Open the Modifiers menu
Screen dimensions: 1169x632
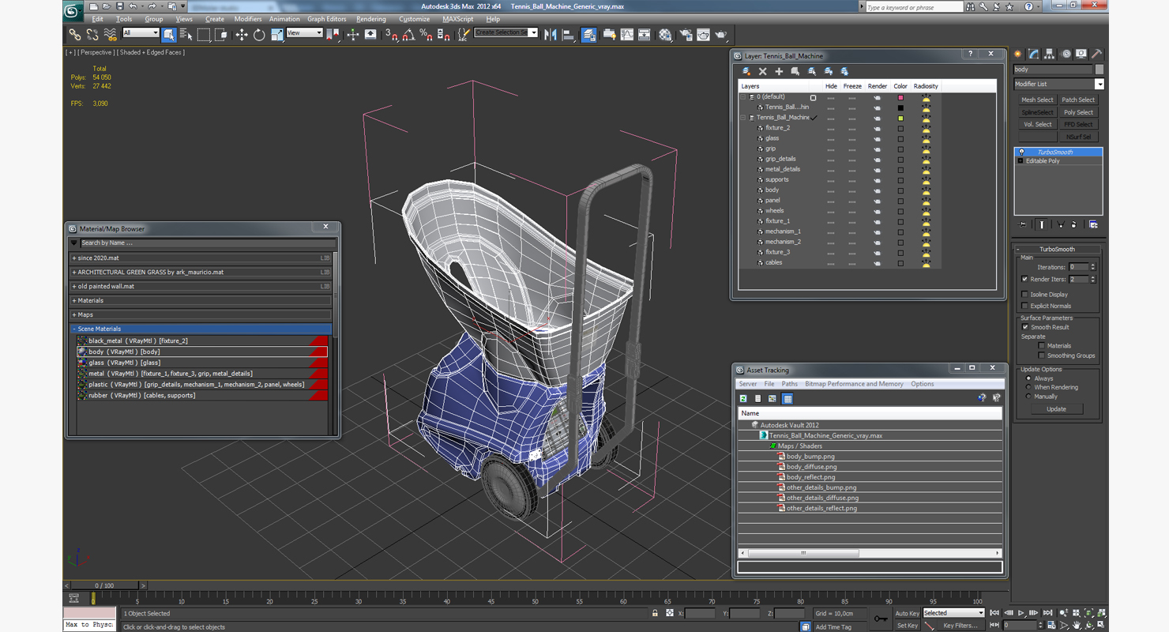(x=248, y=19)
